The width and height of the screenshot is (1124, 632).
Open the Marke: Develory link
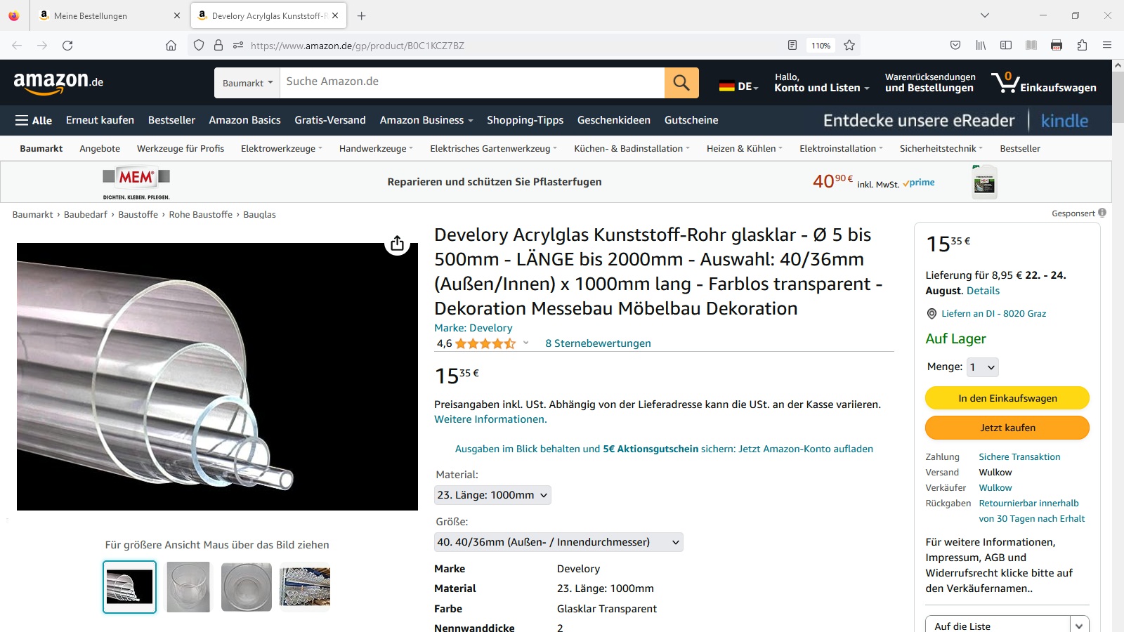click(x=473, y=328)
